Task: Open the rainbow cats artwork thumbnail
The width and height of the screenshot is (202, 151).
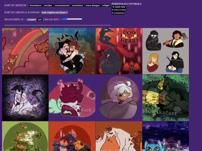Action: tap(25, 51)
